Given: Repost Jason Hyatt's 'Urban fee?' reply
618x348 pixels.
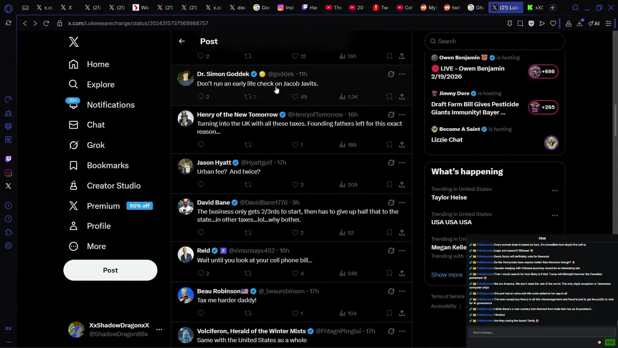Looking at the screenshot, I should click(248, 185).
